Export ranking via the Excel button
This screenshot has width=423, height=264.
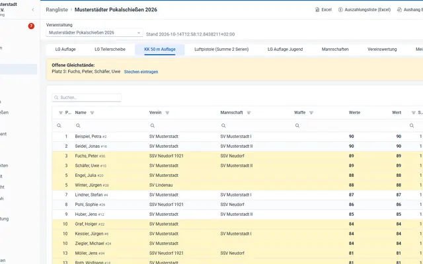pos(323,10)
